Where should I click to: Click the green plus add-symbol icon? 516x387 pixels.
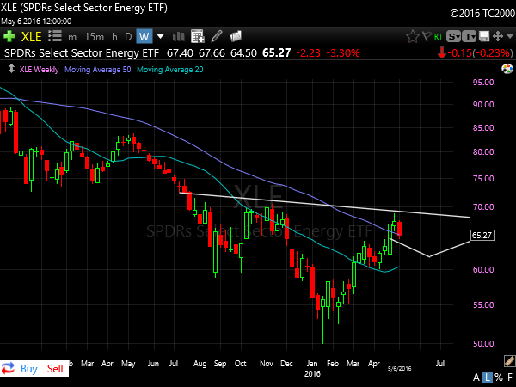[x=9, y=36]
